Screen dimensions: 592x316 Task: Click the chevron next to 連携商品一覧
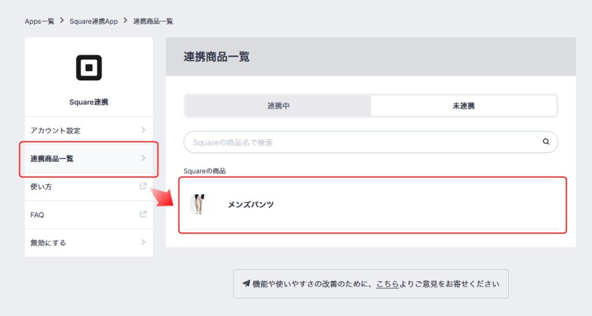(x=143, y=158)
